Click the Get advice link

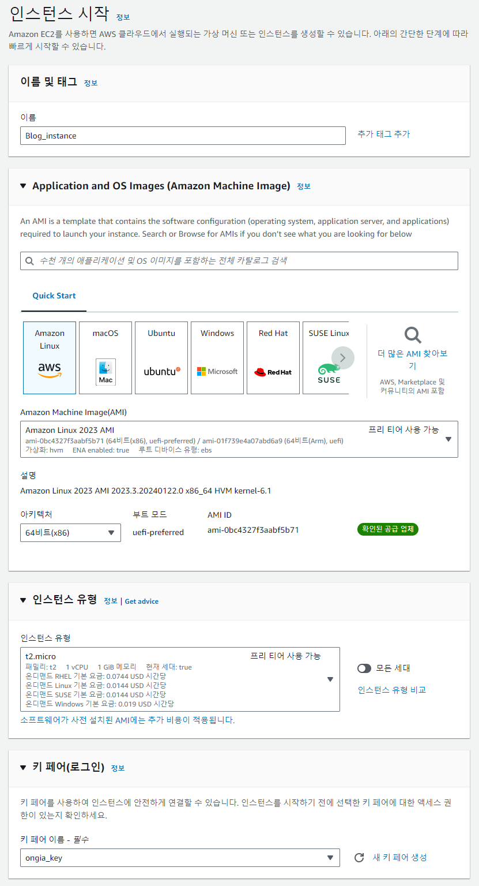pos(142,601)
